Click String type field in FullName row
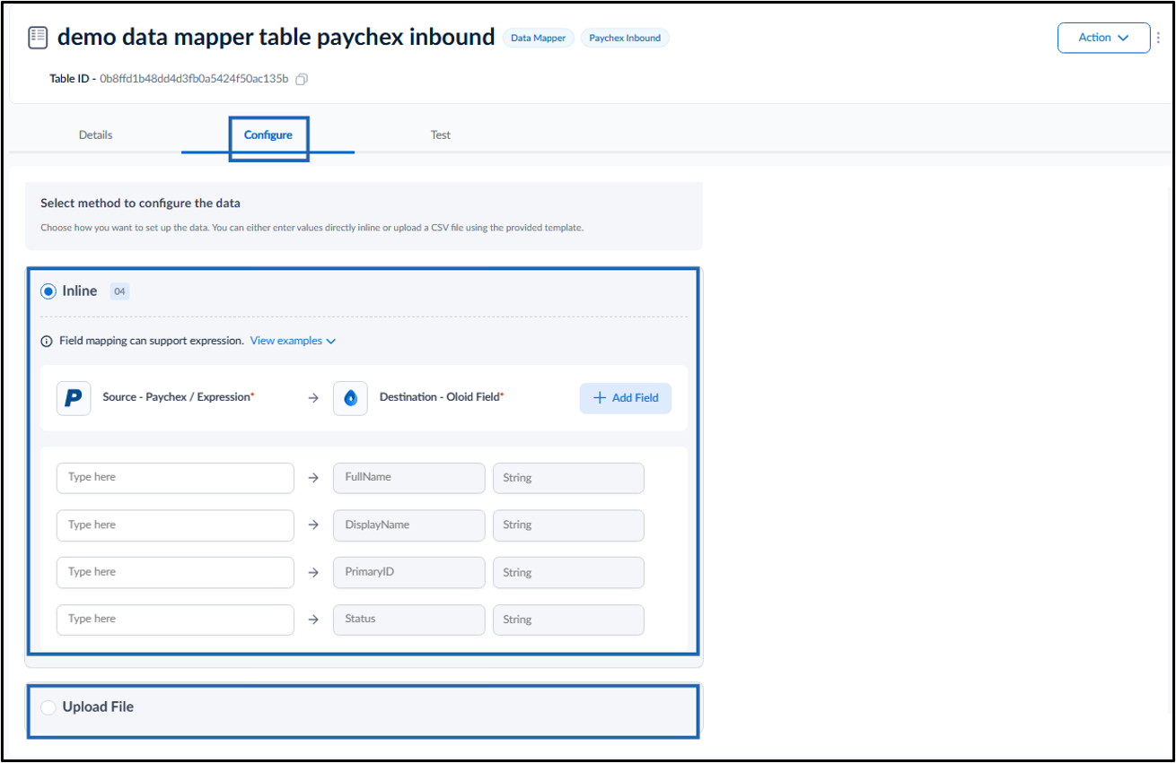Screen dimensions: 1176x763 (568, 478)
